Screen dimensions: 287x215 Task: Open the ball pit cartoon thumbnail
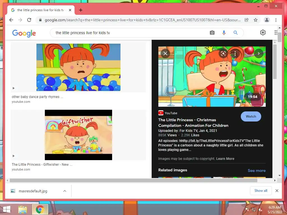pos(78,67)
